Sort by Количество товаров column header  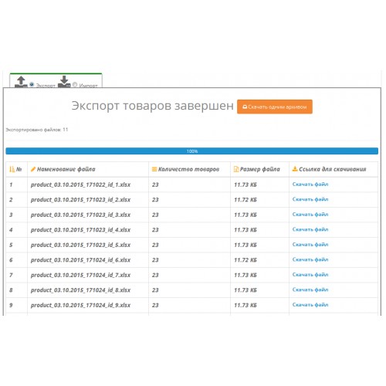[188, 169]
